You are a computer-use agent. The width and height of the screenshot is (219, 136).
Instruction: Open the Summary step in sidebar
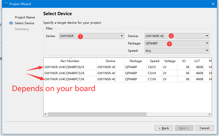(x=22, y=29)
